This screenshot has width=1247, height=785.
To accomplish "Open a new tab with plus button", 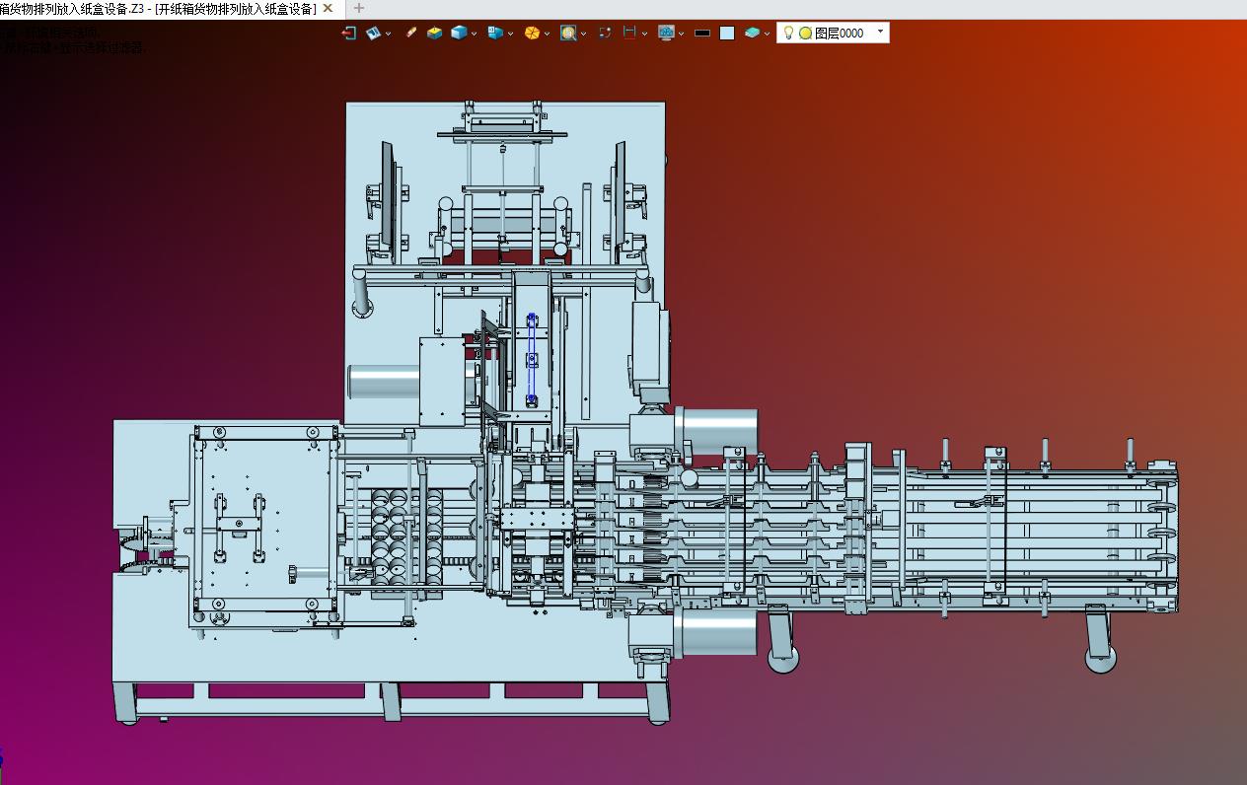I will (x=359, y=8).
